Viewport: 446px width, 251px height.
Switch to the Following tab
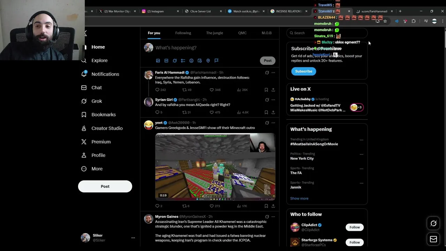pyautogui.click(x=183, y=33)
